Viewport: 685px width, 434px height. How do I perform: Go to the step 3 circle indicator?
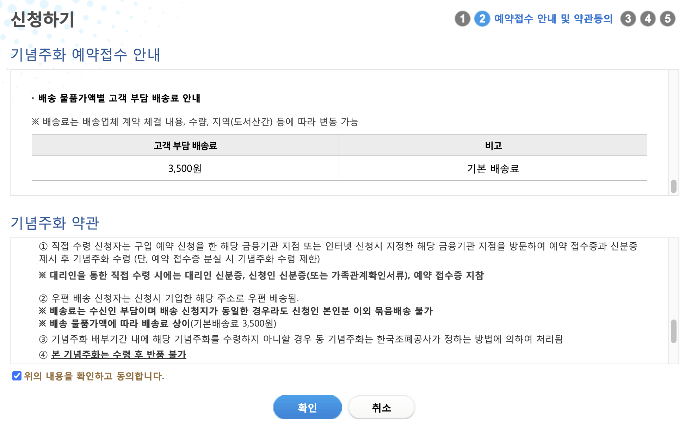point(628,19)
